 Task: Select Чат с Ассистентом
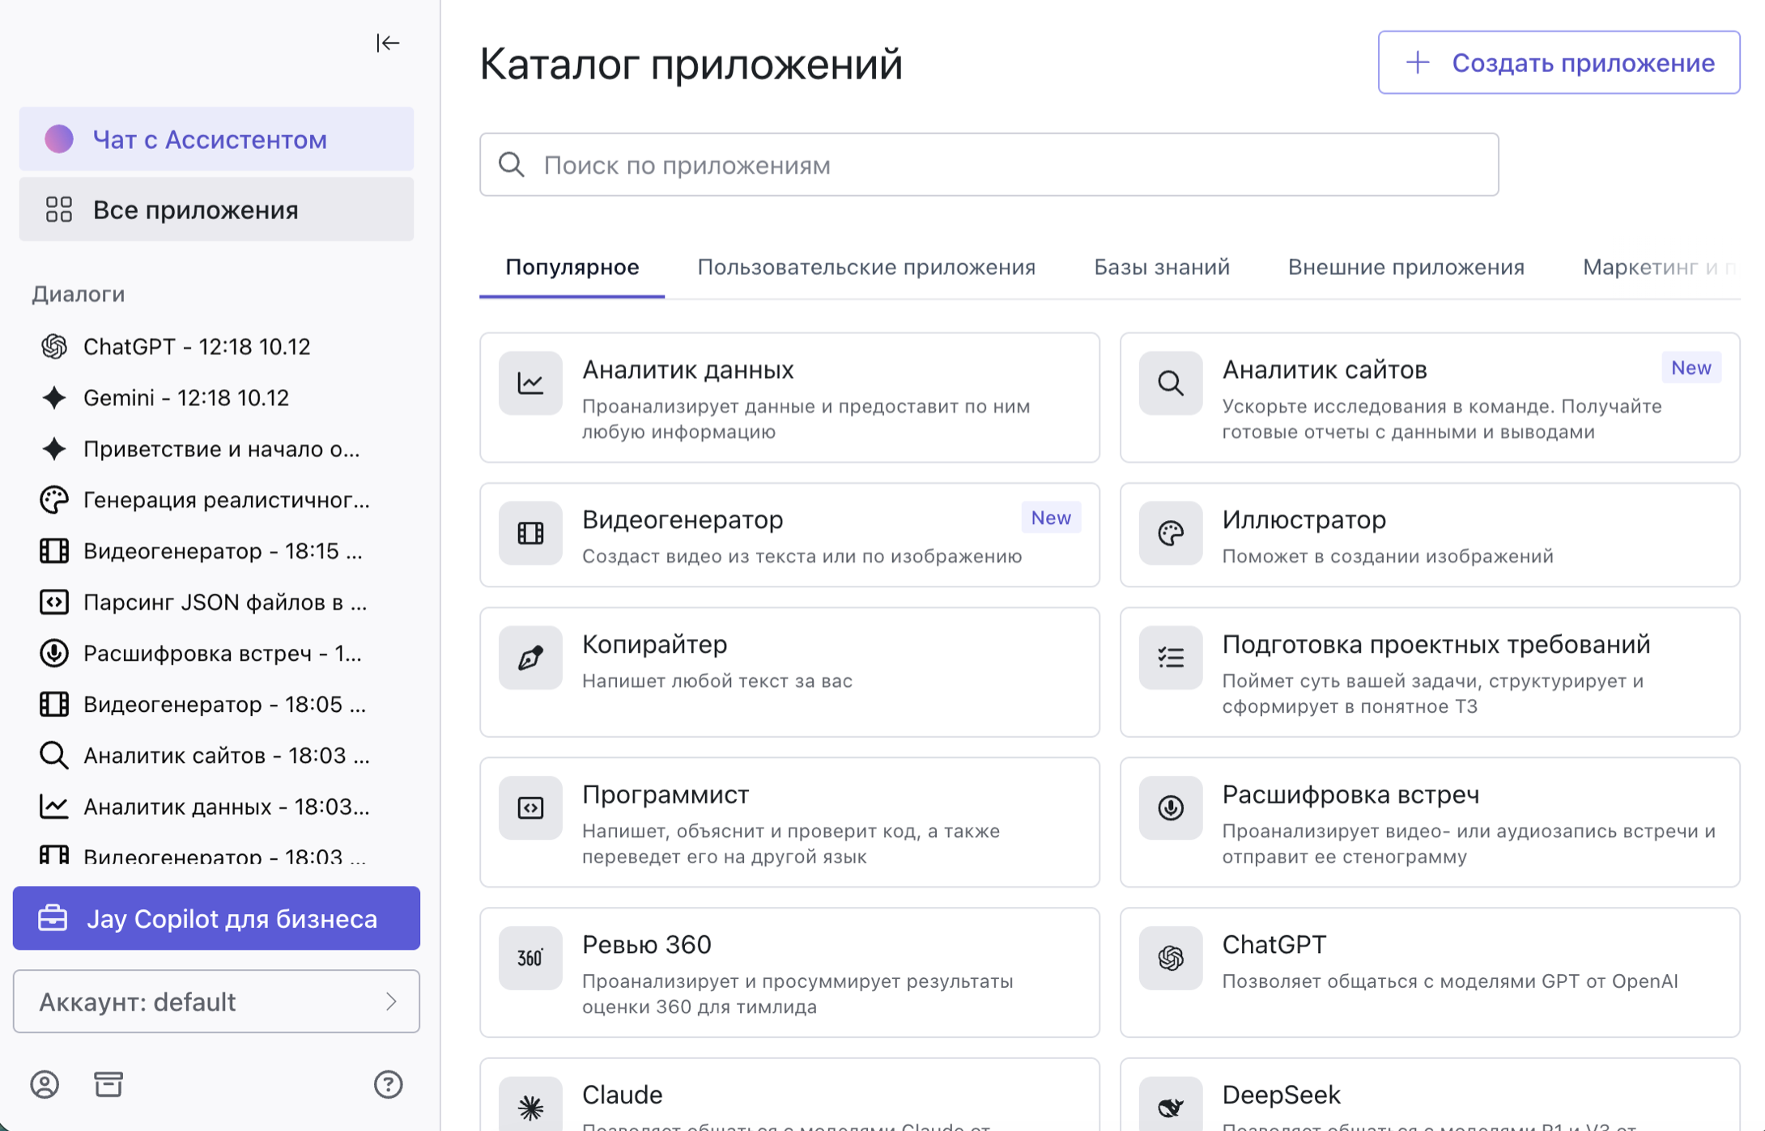(216, 139)
